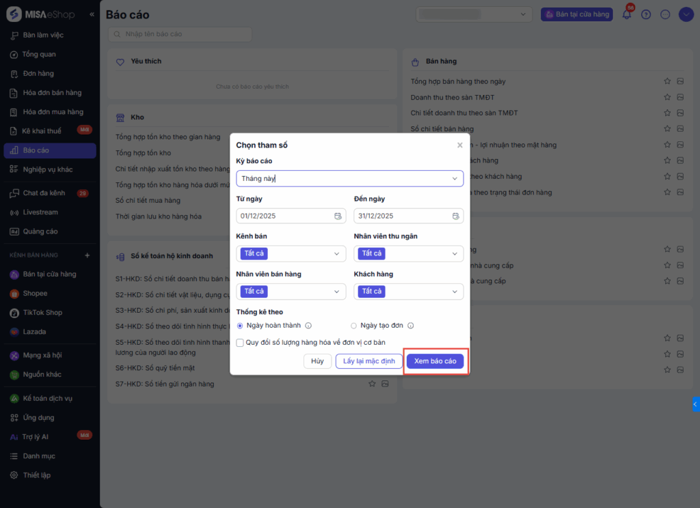Screen dimensions: 700x508
Task: Collapse the sidebar with double-chevron icon
Action: click(x=92, y=14)
